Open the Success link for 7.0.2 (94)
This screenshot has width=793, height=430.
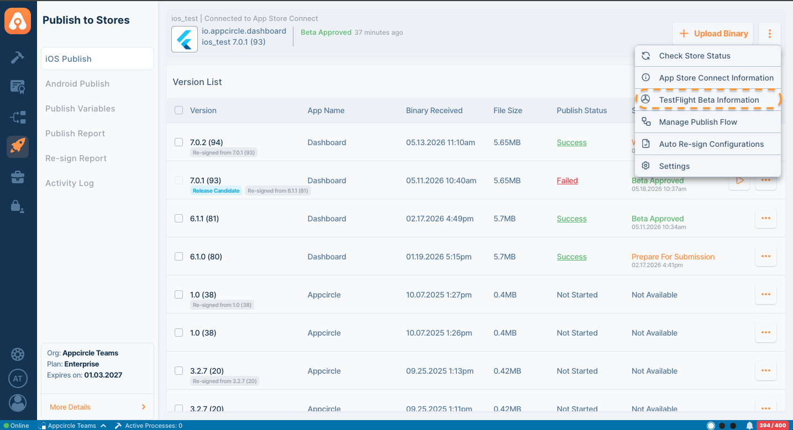[571, 142]
